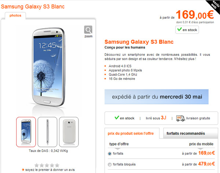
Task: Open the zoom magnifier icon
Action: pyautogui.click(x=88, y=30)
